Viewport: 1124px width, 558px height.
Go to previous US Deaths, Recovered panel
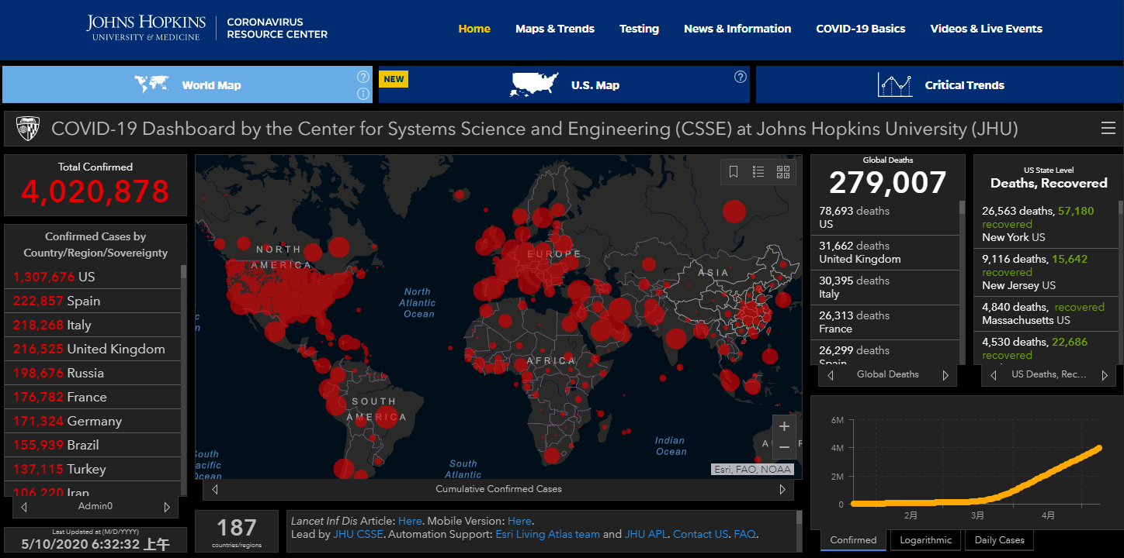994,375
